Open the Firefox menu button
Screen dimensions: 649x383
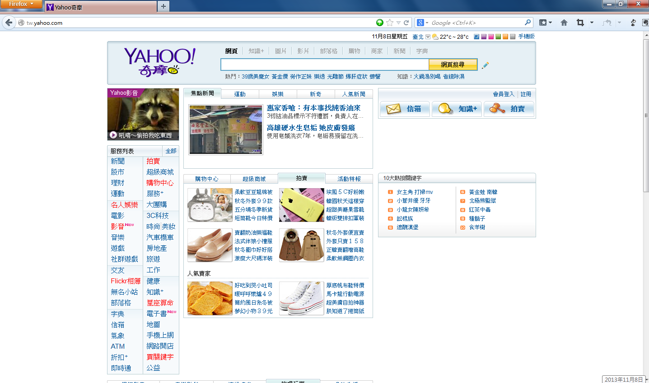click(21, 4)
